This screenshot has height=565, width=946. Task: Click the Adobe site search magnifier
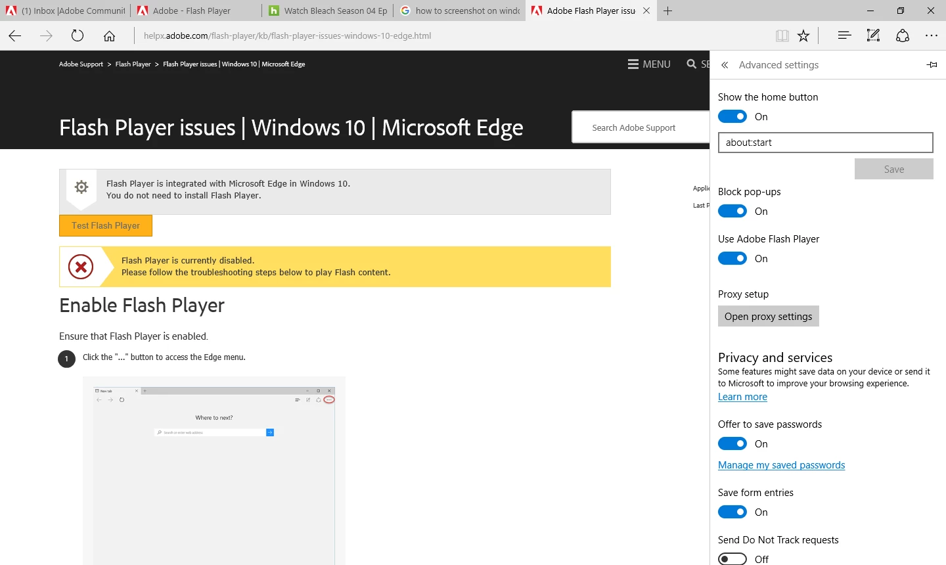tap(692, 64)
